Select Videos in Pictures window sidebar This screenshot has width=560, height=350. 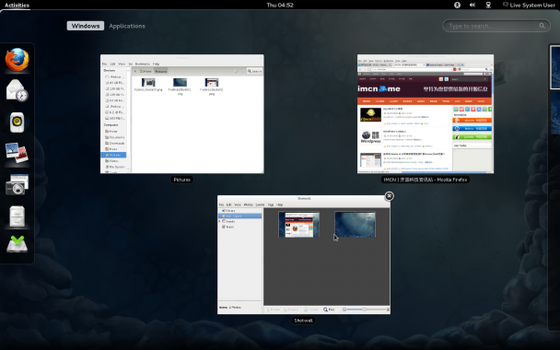(x=111, y=160)
